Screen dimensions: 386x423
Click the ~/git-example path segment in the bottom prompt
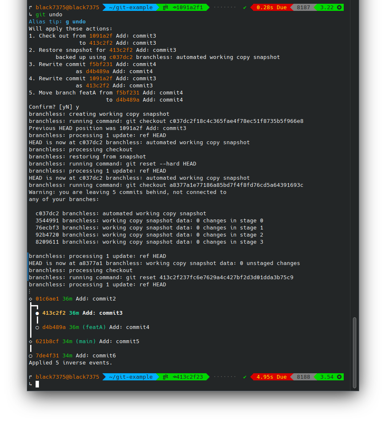click(x=131, y=377)
